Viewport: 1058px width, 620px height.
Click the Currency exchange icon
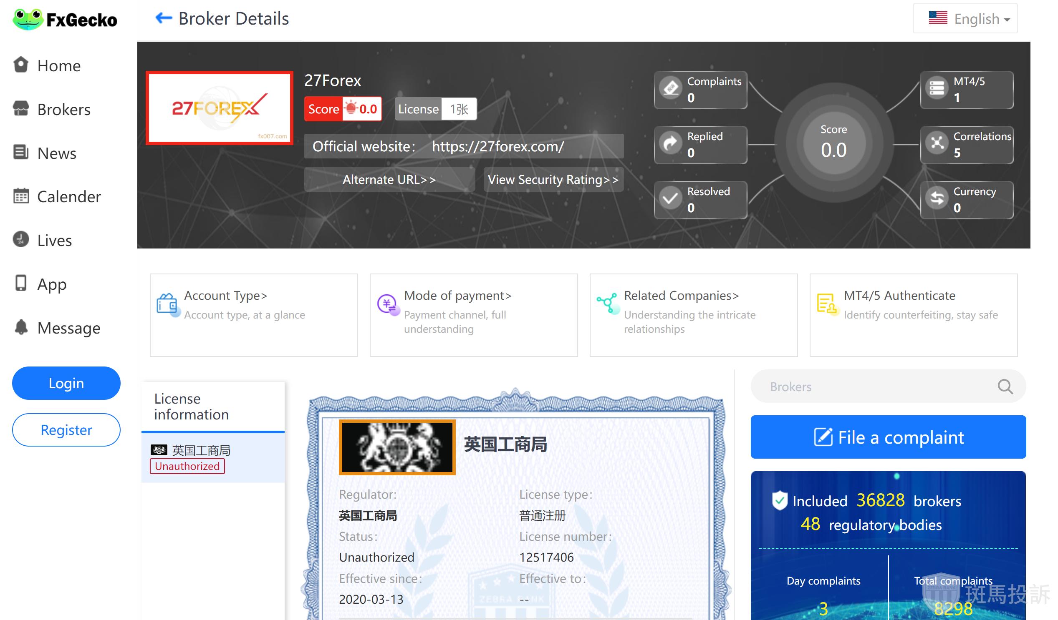(937, 198)
